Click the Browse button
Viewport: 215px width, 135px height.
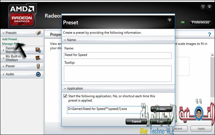tap(161, 109)
